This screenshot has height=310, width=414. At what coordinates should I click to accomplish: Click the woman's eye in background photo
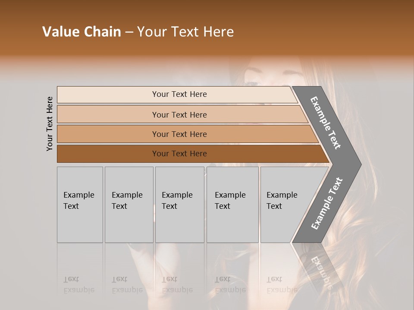(x=251, y=84)
